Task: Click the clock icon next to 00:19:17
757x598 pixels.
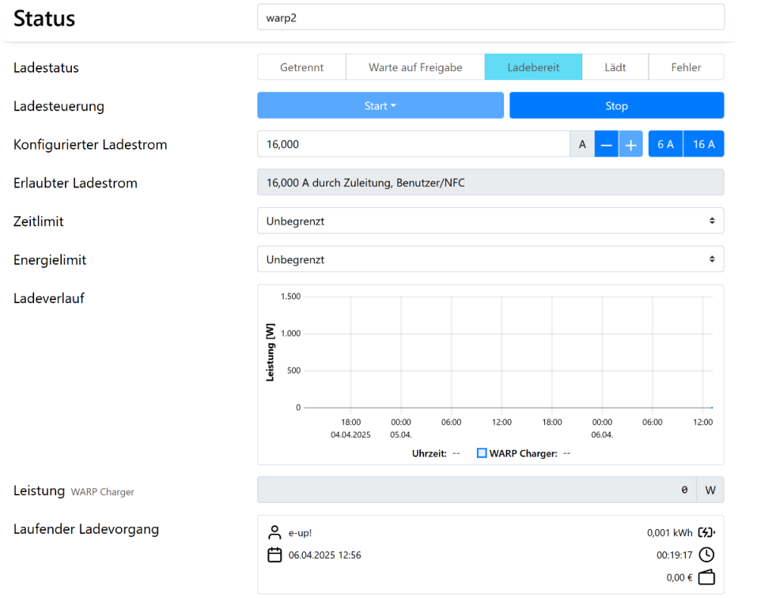Action: [x=706, y=555]
